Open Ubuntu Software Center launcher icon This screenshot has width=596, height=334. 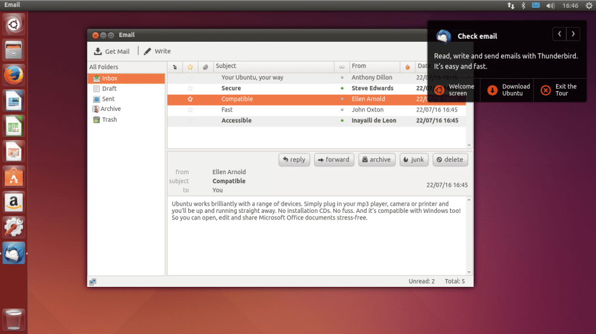tap(14, 177)
